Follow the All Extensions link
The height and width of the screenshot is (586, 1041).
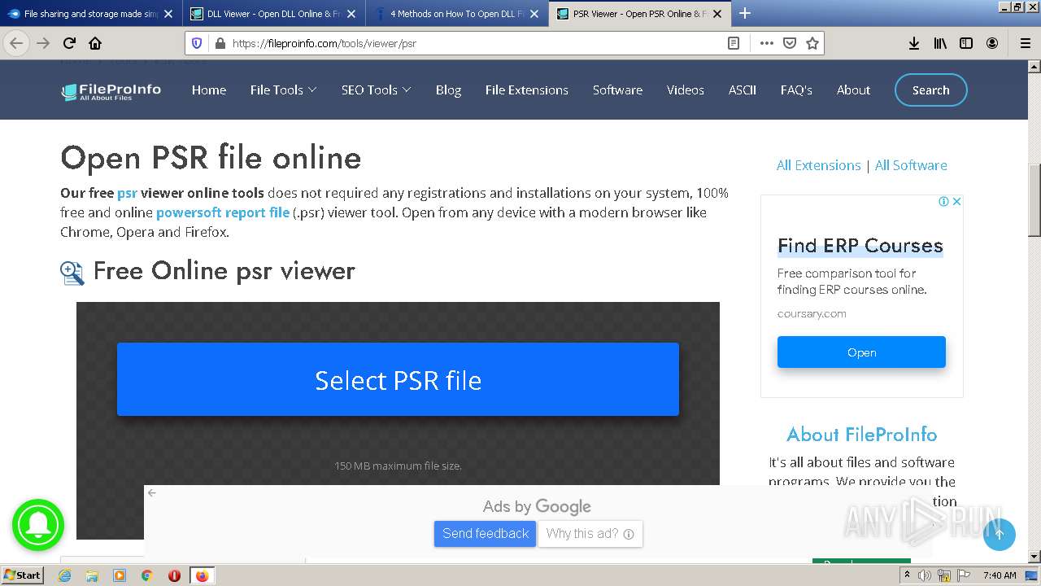[818, 165]
